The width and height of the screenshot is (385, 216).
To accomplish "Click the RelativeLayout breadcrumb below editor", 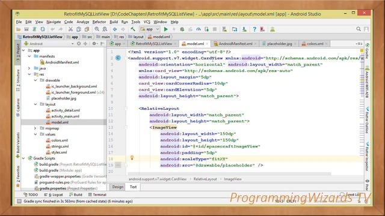I will pyautogui.click(x=205, y=179).
